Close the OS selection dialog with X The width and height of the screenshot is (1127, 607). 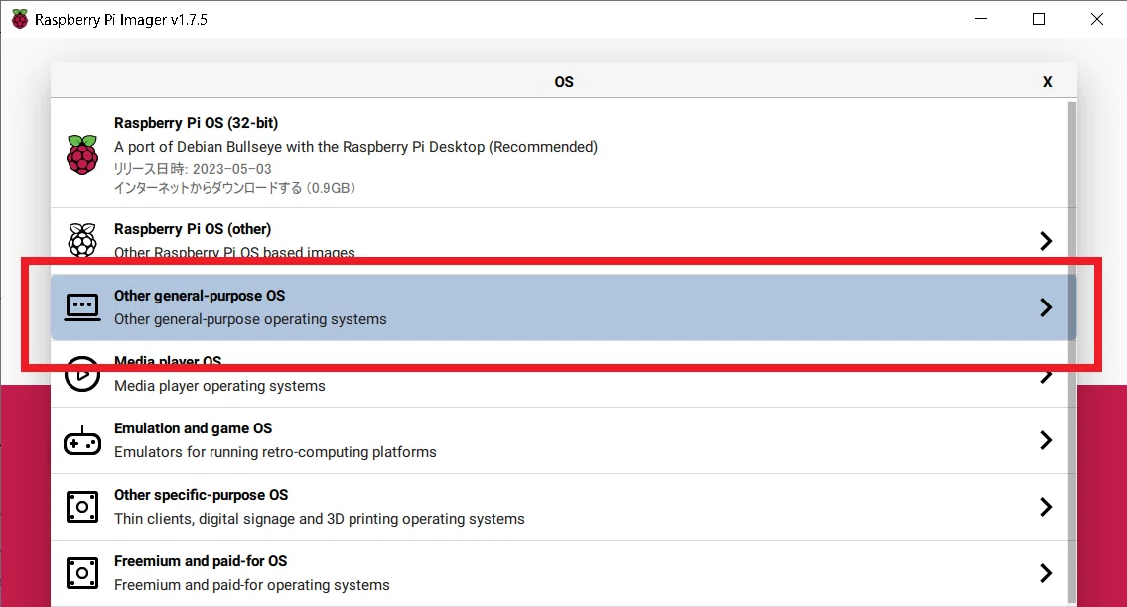1048,82
